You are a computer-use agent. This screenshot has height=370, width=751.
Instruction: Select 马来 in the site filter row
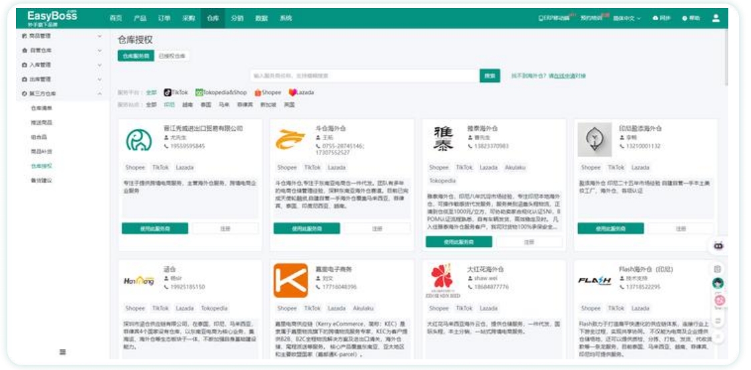point(224,104)
